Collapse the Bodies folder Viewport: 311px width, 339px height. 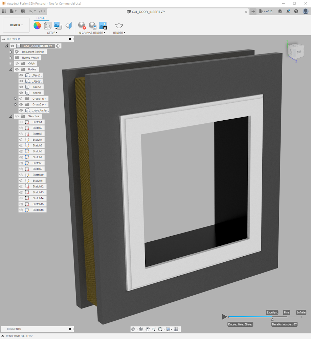pyautogui.click(x=10, y=69)
